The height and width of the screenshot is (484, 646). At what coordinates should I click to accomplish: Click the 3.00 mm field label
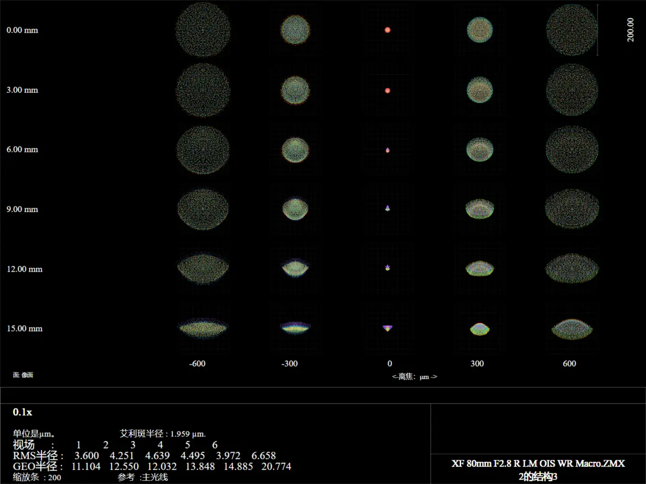tap(22, 90)
